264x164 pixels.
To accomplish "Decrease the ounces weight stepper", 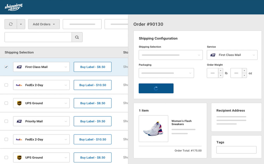I will 244,76.
